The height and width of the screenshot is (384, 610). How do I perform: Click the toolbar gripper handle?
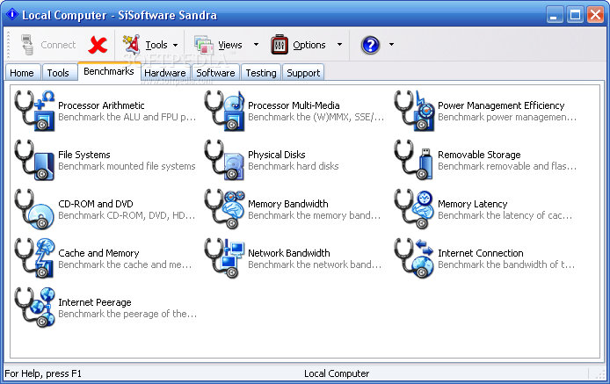click(8, 44)
